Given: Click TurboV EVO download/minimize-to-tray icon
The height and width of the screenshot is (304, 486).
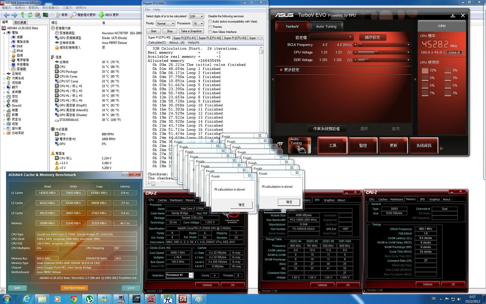Looking at the screenshot, I should [x=453, y=15].
